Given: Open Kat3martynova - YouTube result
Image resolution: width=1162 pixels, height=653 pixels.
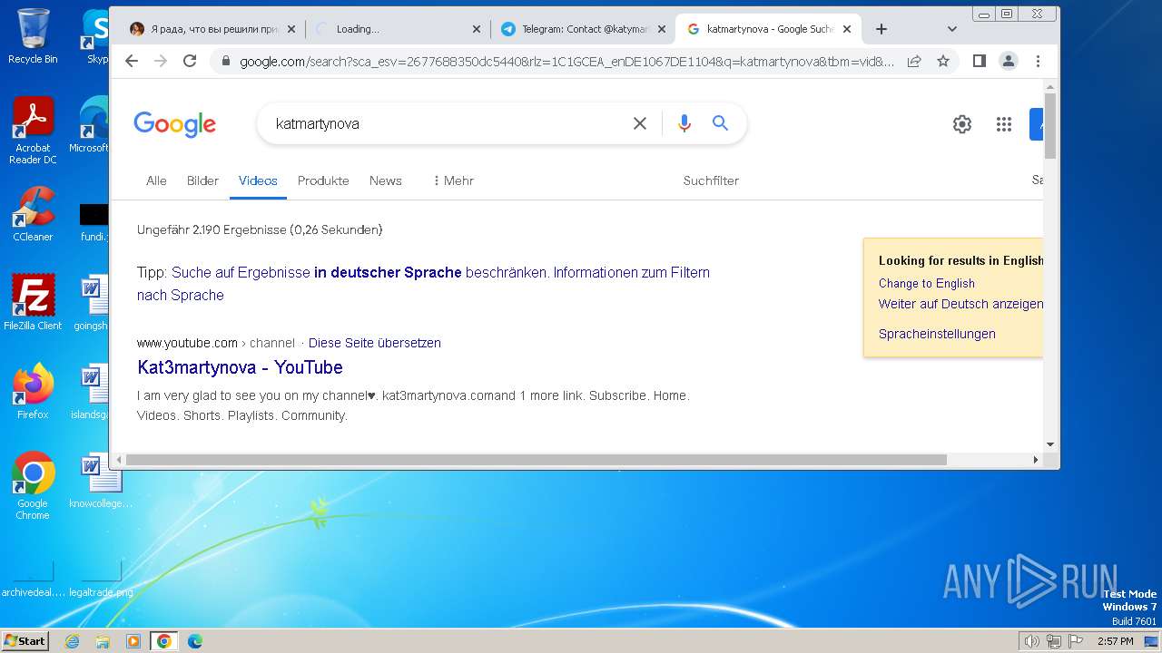Looking at the screenshot, I should click(x=240, y=367).
